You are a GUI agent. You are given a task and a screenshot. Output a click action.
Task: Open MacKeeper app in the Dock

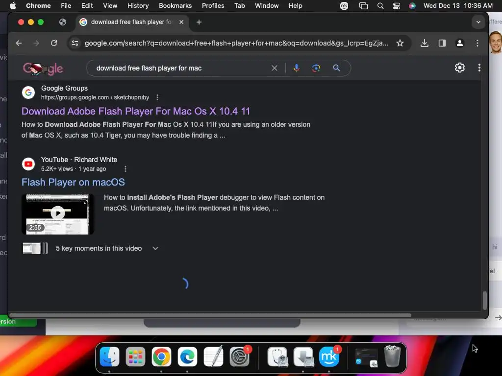click(329, 357)
